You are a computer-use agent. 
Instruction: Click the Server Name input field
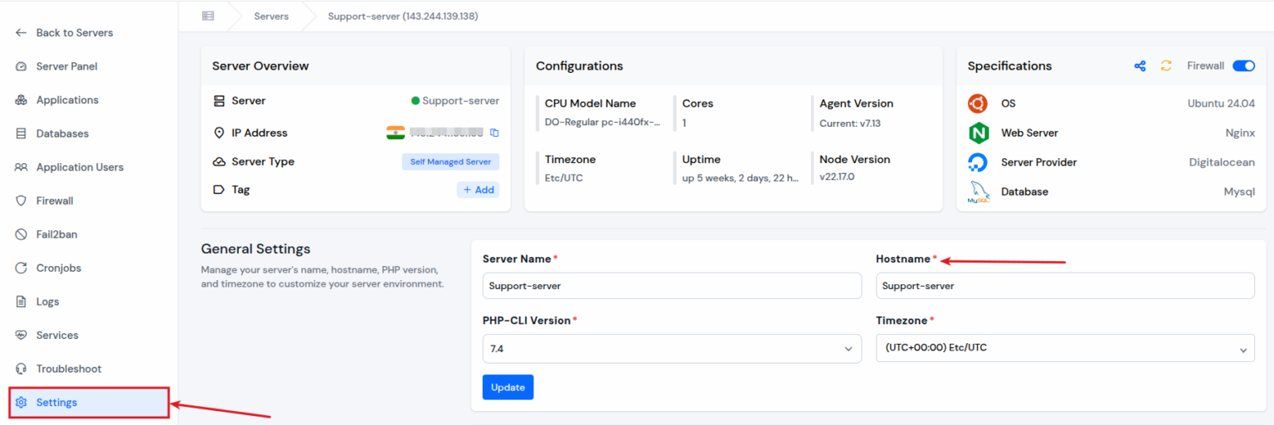[x=672, y=286]
